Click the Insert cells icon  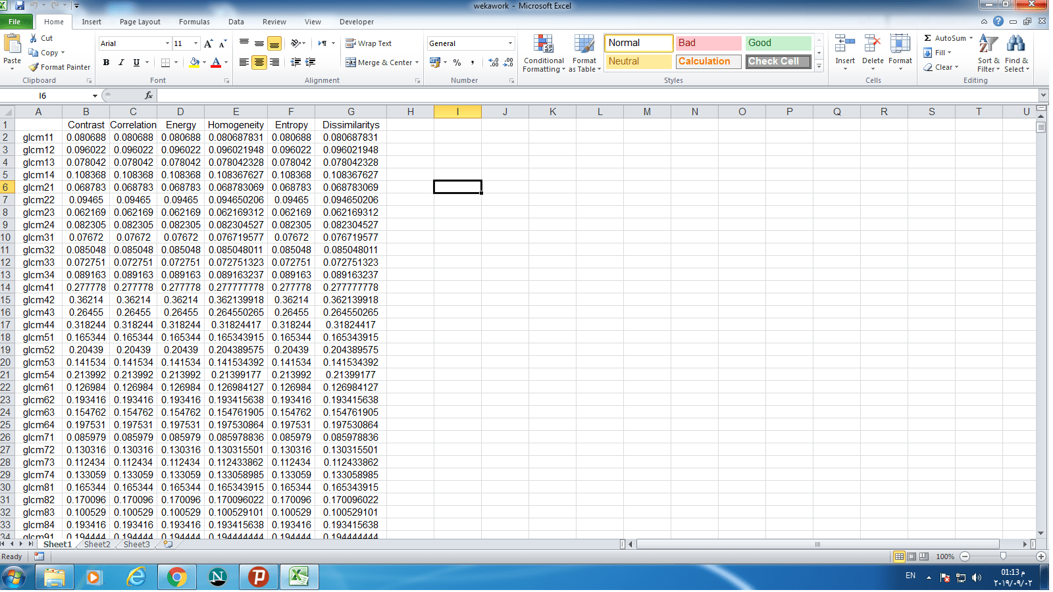(x=845, y=45)
